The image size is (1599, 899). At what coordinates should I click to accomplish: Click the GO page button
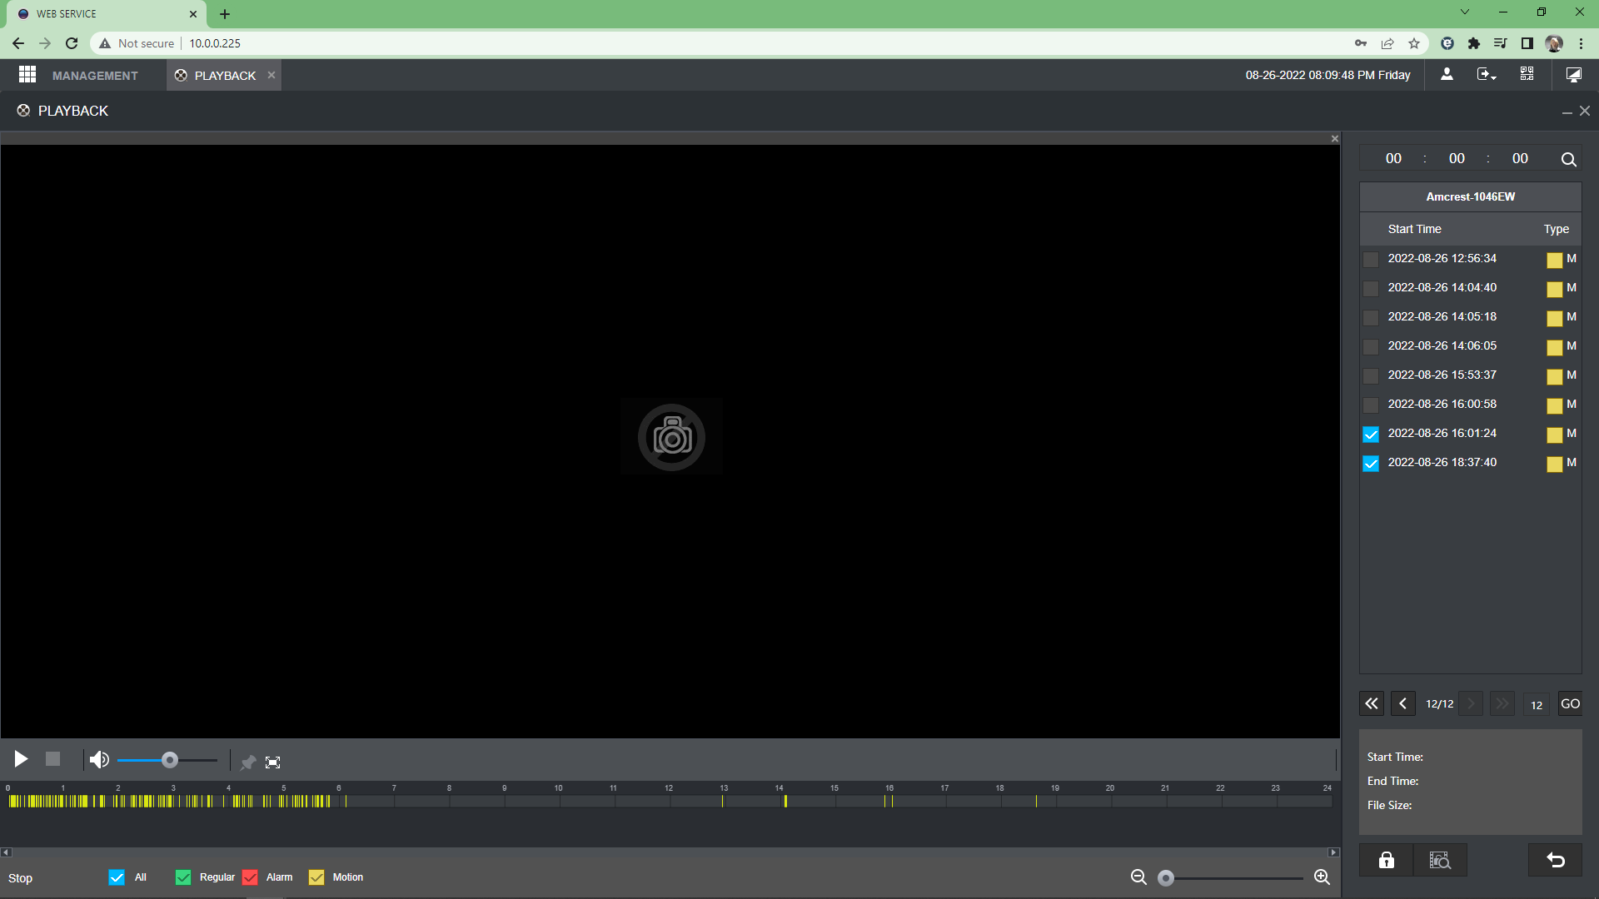click(x=1570, y=704)
